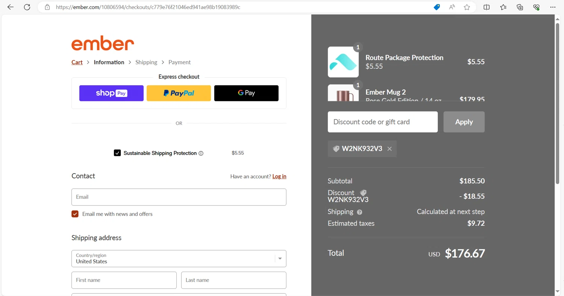Click the Route Package Protection item name

coord(405,57)
